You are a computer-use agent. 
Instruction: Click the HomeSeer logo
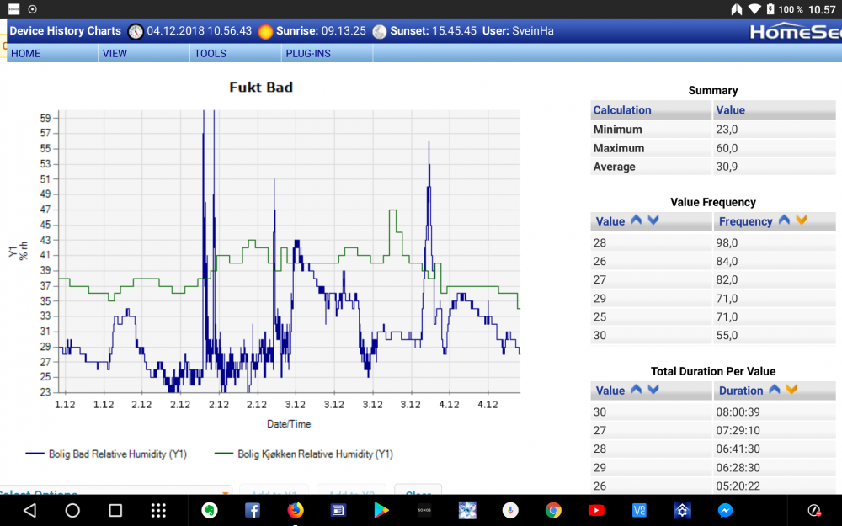click(x=794, y=32)
